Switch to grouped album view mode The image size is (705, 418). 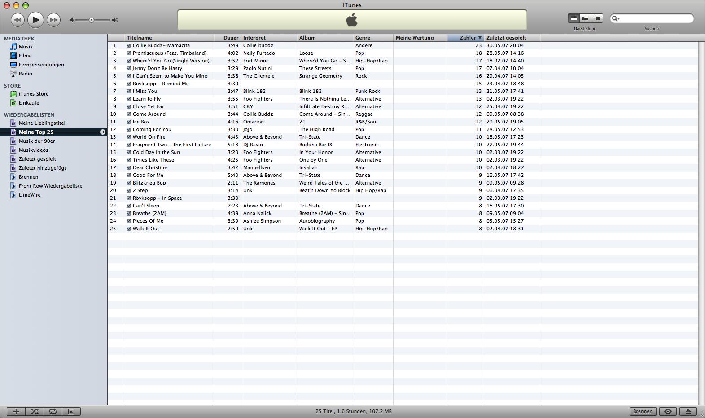[x=585, y=18]
